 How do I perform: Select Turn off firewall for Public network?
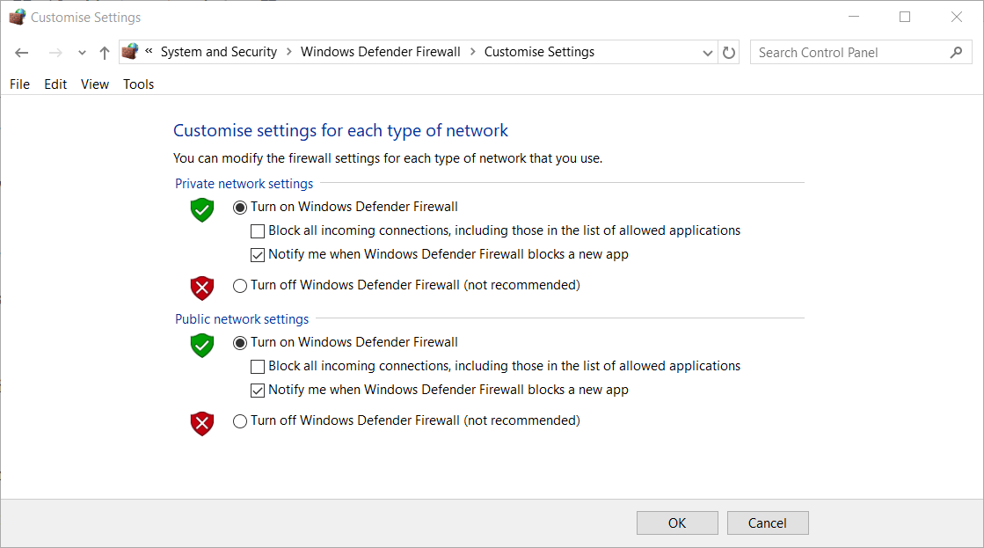tap(240, 421)
